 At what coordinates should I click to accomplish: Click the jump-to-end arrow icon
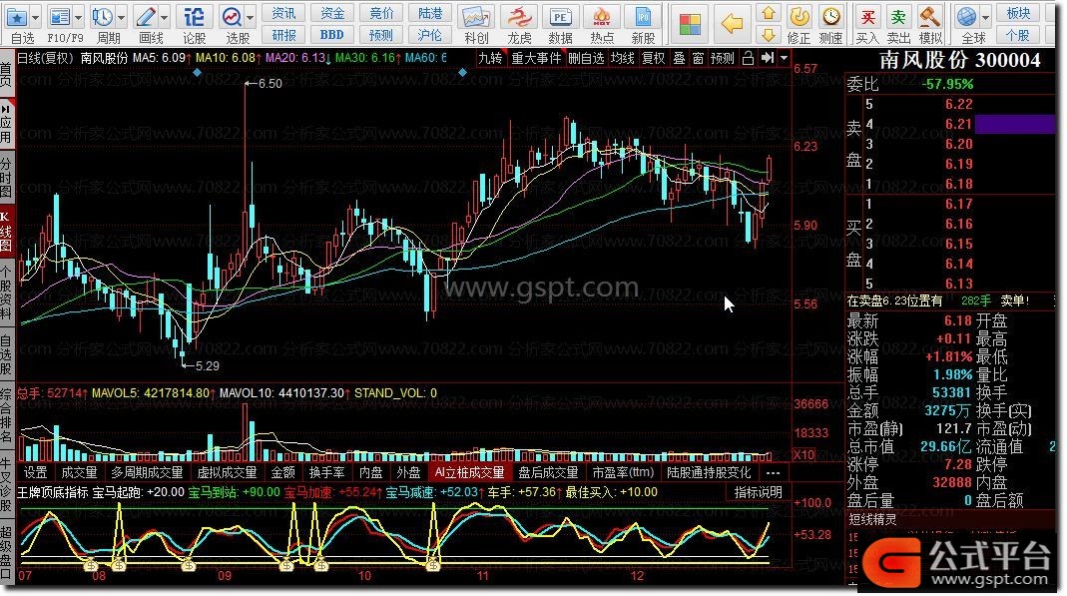768,59
